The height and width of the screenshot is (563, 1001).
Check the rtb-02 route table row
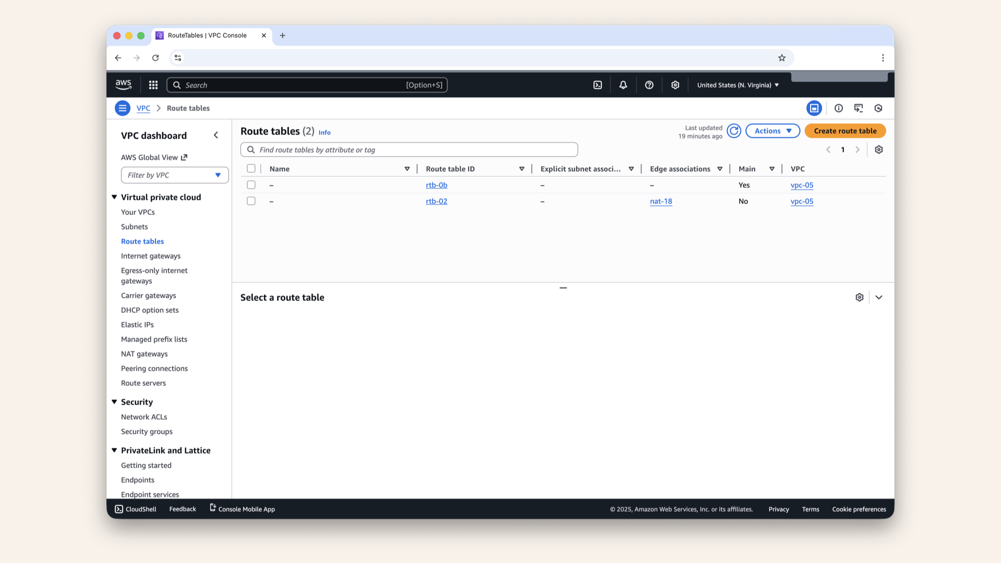251,201
